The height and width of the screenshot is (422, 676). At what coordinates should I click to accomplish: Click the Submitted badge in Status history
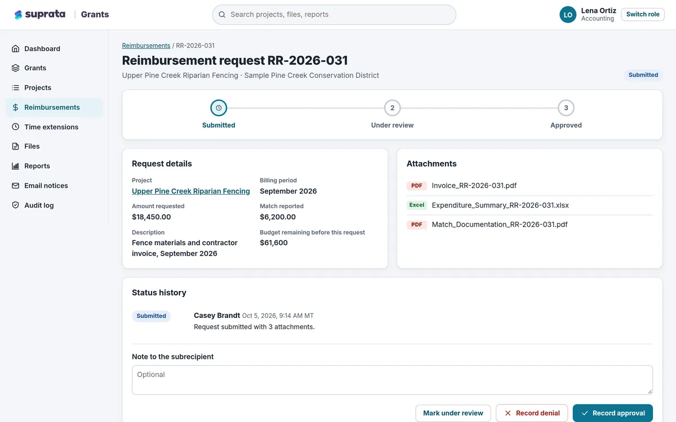click(152, 316)
